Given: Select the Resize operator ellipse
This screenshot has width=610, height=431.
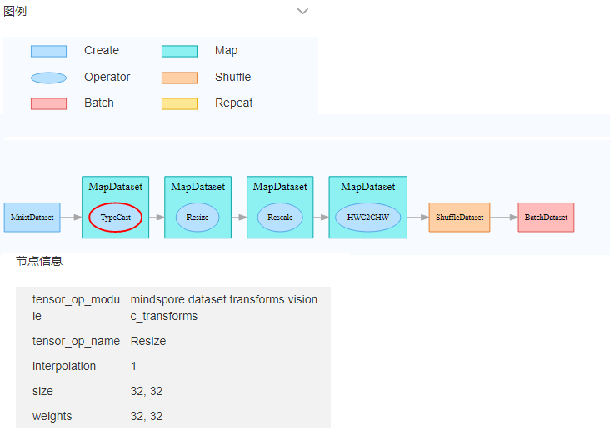Looking at the screenshot, I should (197, 218).
